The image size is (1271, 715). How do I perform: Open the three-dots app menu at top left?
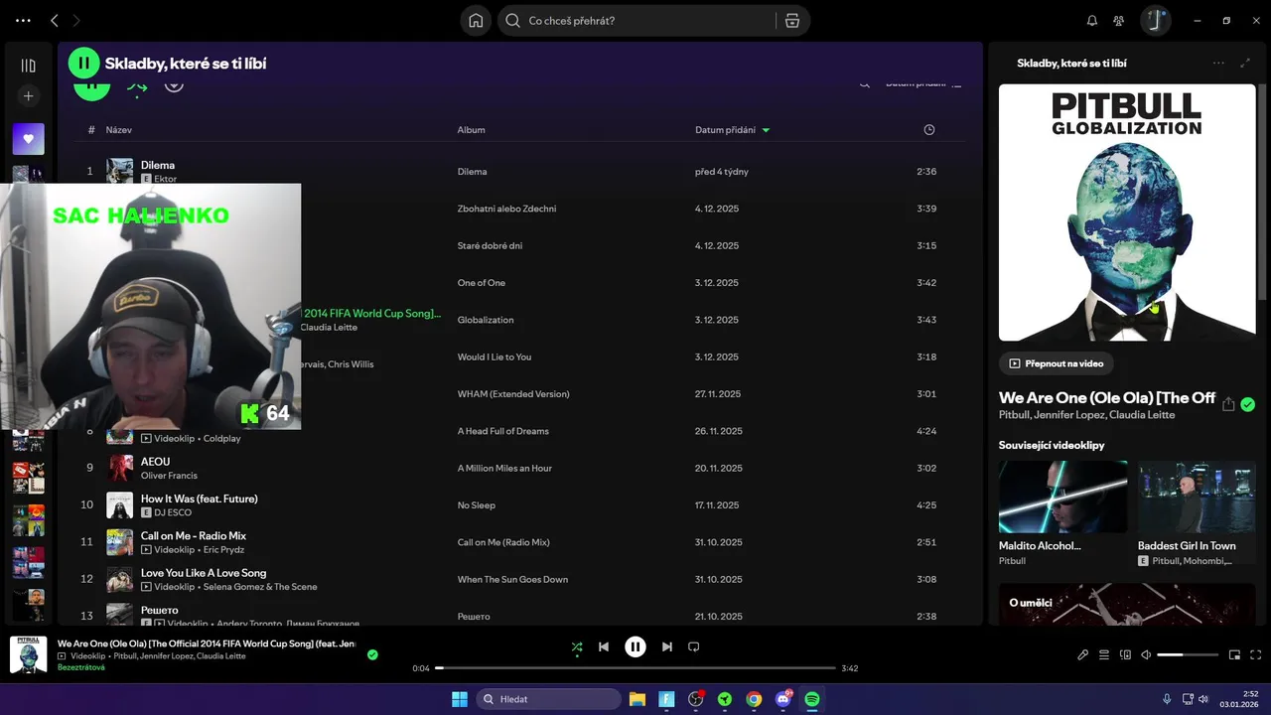[x=24, y=21]
